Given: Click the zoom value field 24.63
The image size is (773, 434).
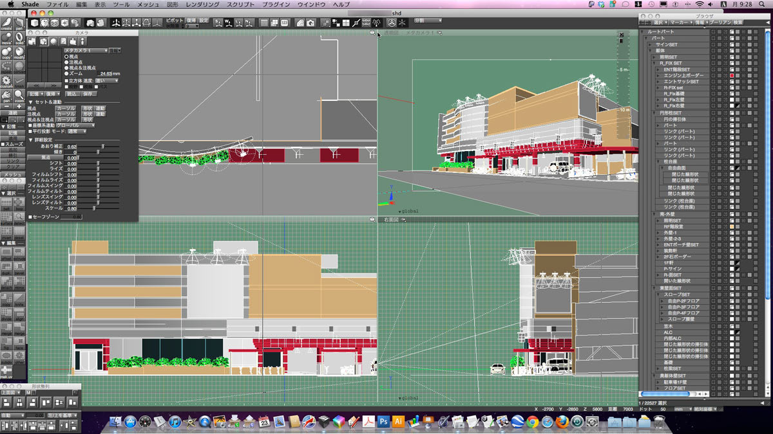Looking at the screenshot, I should (x=104, y=73).
